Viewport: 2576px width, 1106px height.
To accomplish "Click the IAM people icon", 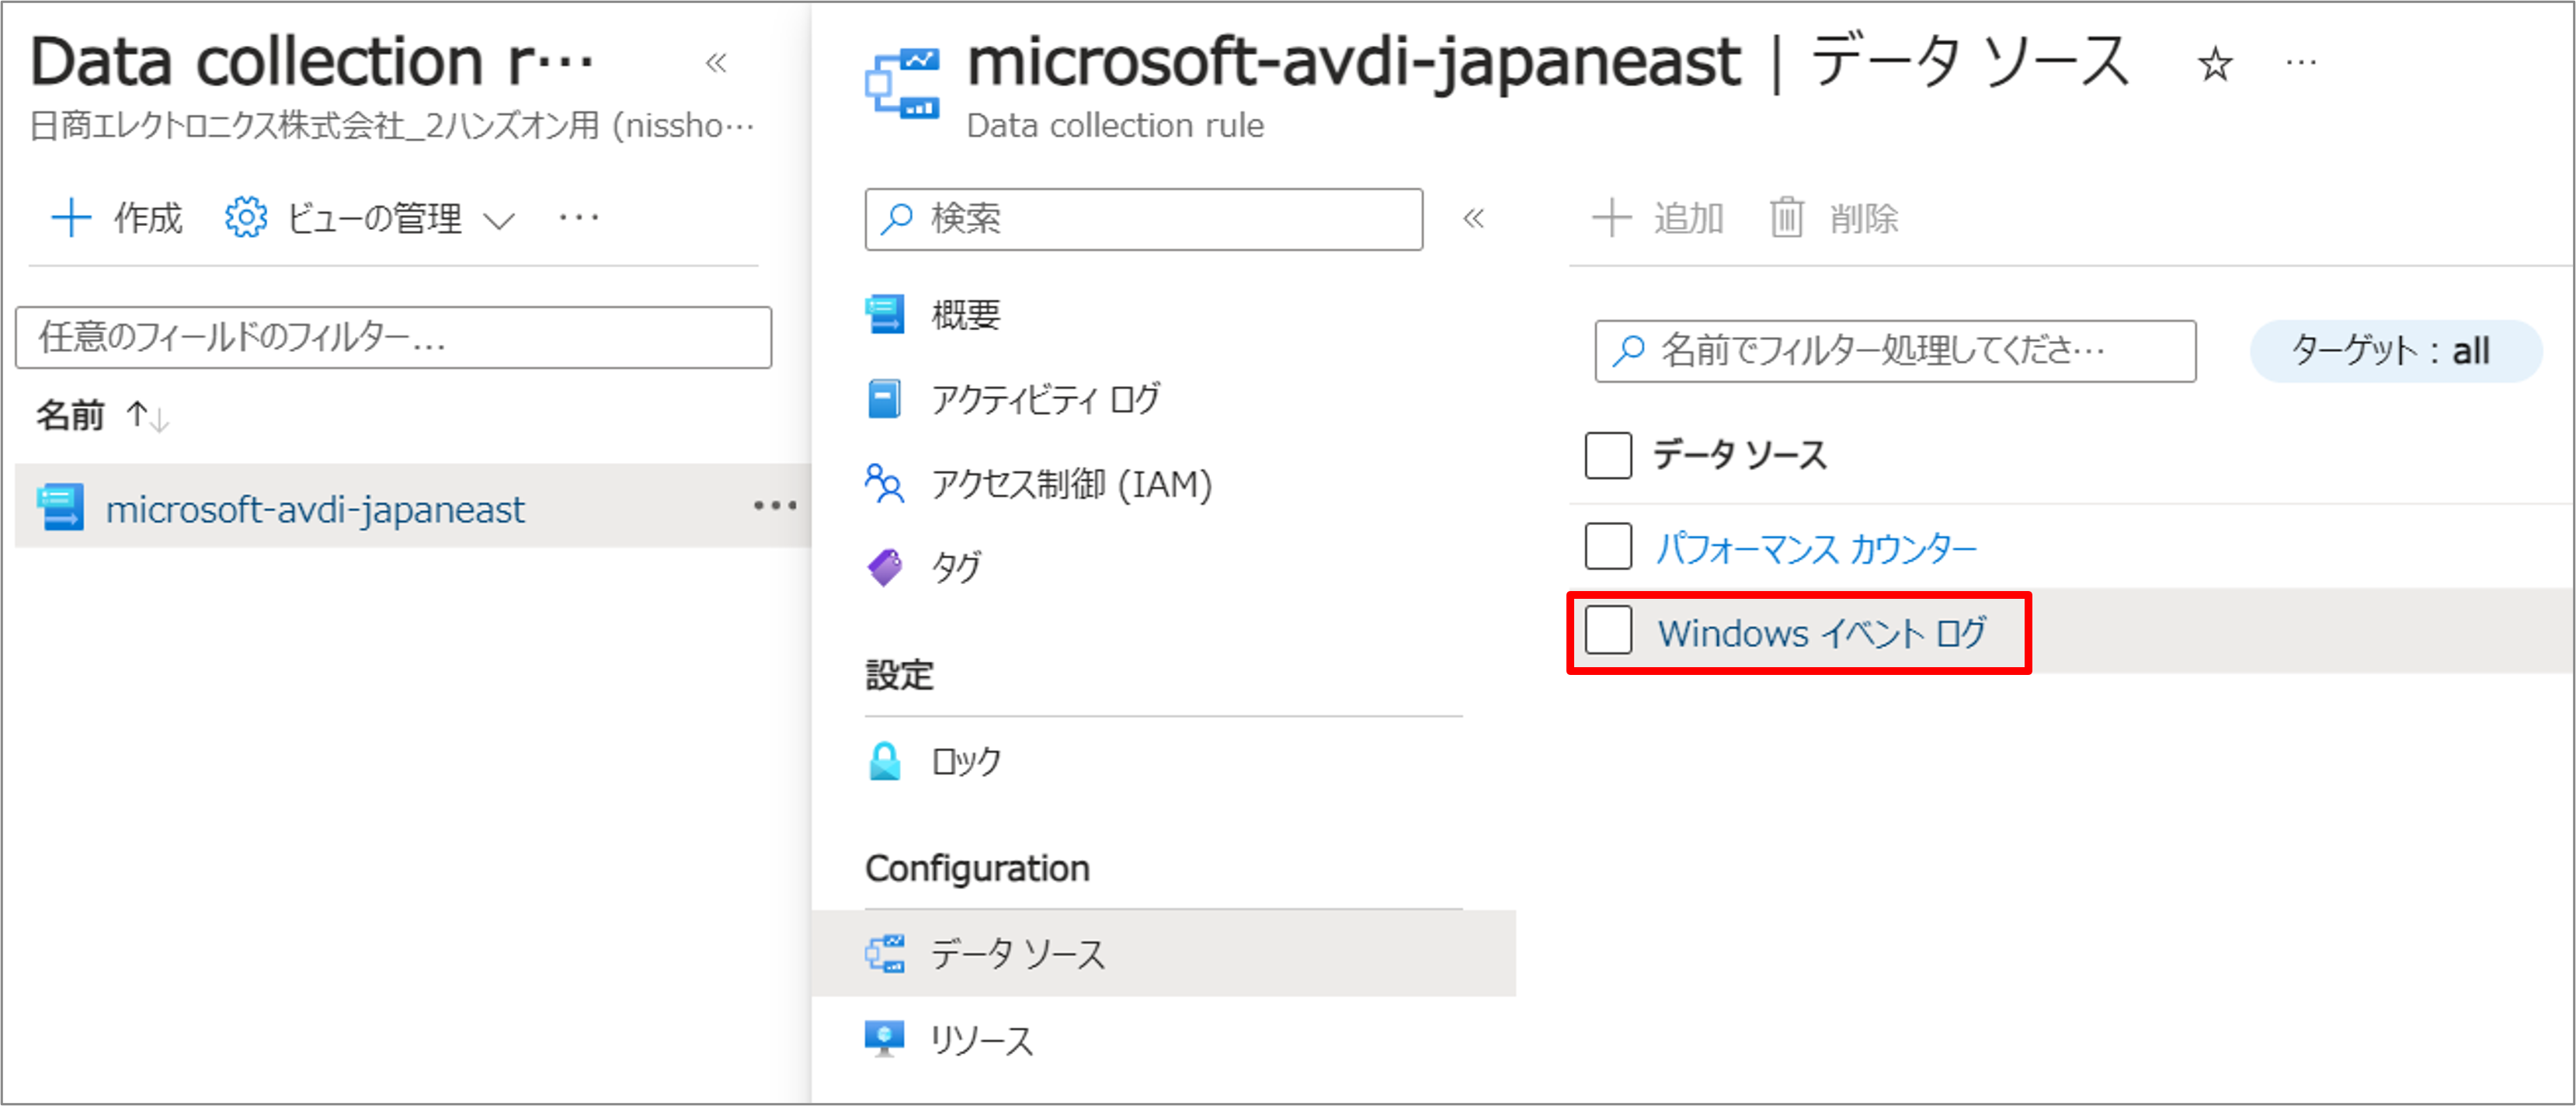I will click(x=885, y=484).
